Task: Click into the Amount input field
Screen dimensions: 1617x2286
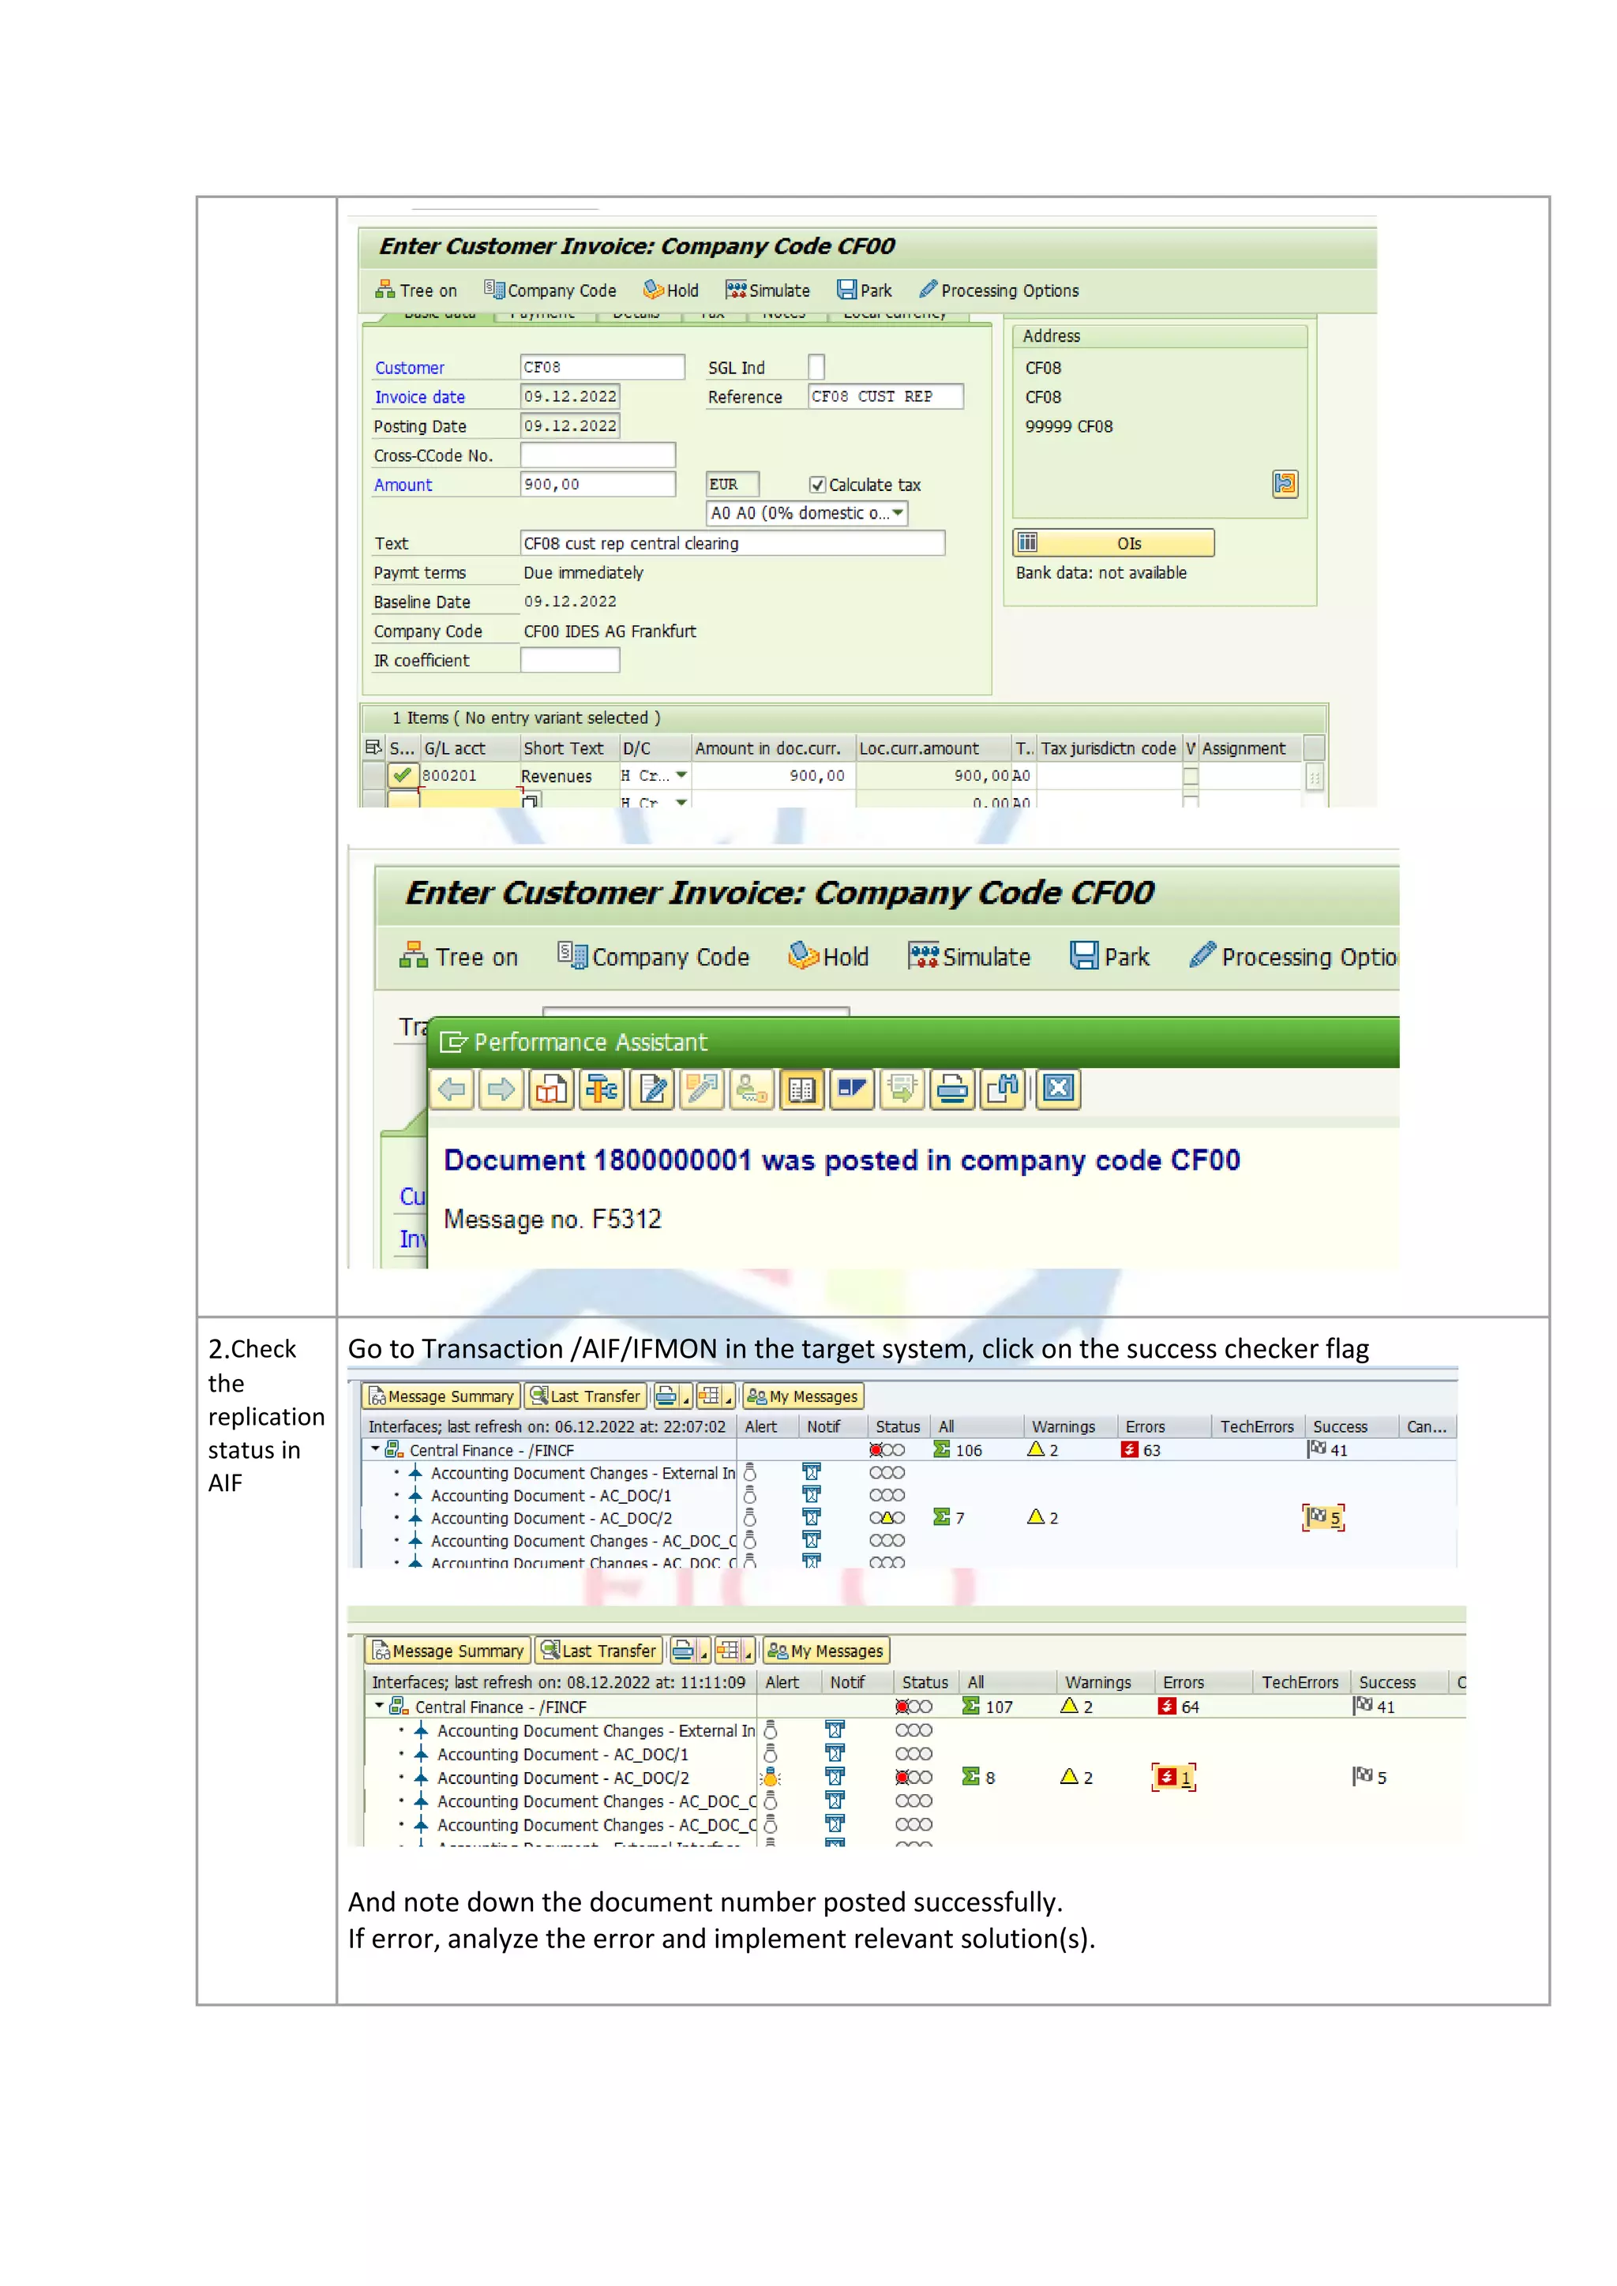Action: [x=596, y=485]
